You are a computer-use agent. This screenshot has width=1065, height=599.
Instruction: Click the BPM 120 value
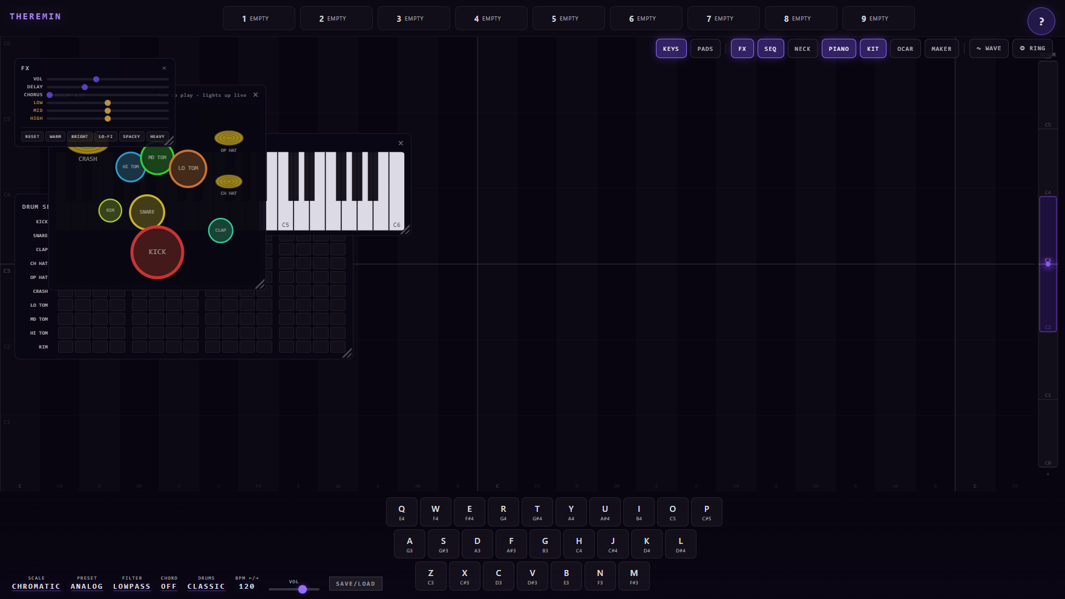coord(247,586)
